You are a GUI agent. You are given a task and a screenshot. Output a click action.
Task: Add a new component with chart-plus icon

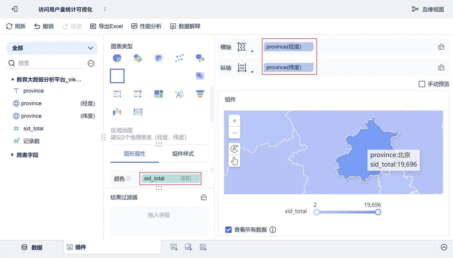pyautogui.click(x=174, y=247)
